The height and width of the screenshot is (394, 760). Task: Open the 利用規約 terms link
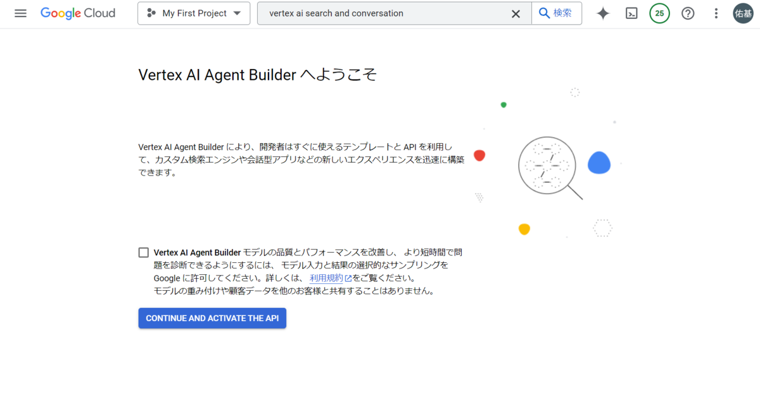[330, 278]
